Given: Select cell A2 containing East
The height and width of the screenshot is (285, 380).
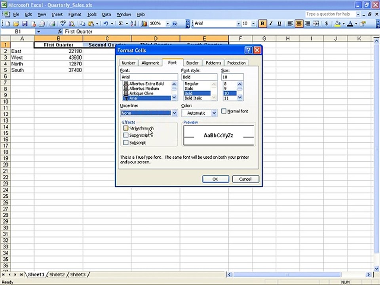Looking at the screenshot, I should tap(22, 51).
